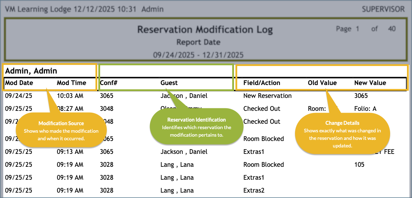412x198 pixels.
Task: Click the New Value column header
Action: 370,83
